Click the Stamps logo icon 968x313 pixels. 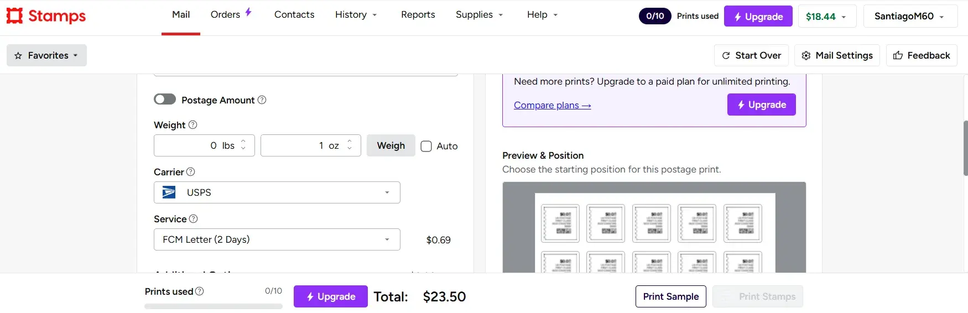click(x=15, y=16)
